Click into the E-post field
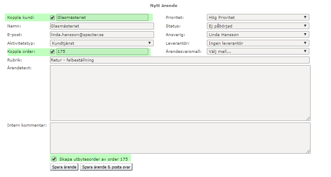Viewport: 331px width, 177px height. tap(101, 35)
